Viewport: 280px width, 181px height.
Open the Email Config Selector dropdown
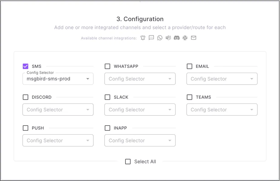(x=222, y=79)
